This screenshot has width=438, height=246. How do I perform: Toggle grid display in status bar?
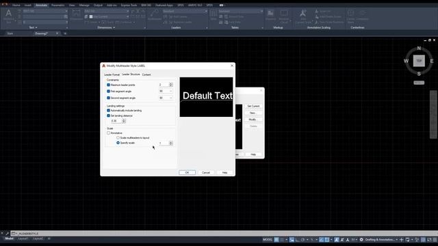pos(276,240)
